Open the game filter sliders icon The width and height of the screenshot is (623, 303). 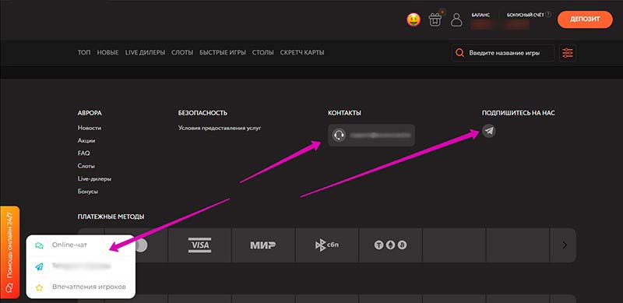tap(568, 52)
